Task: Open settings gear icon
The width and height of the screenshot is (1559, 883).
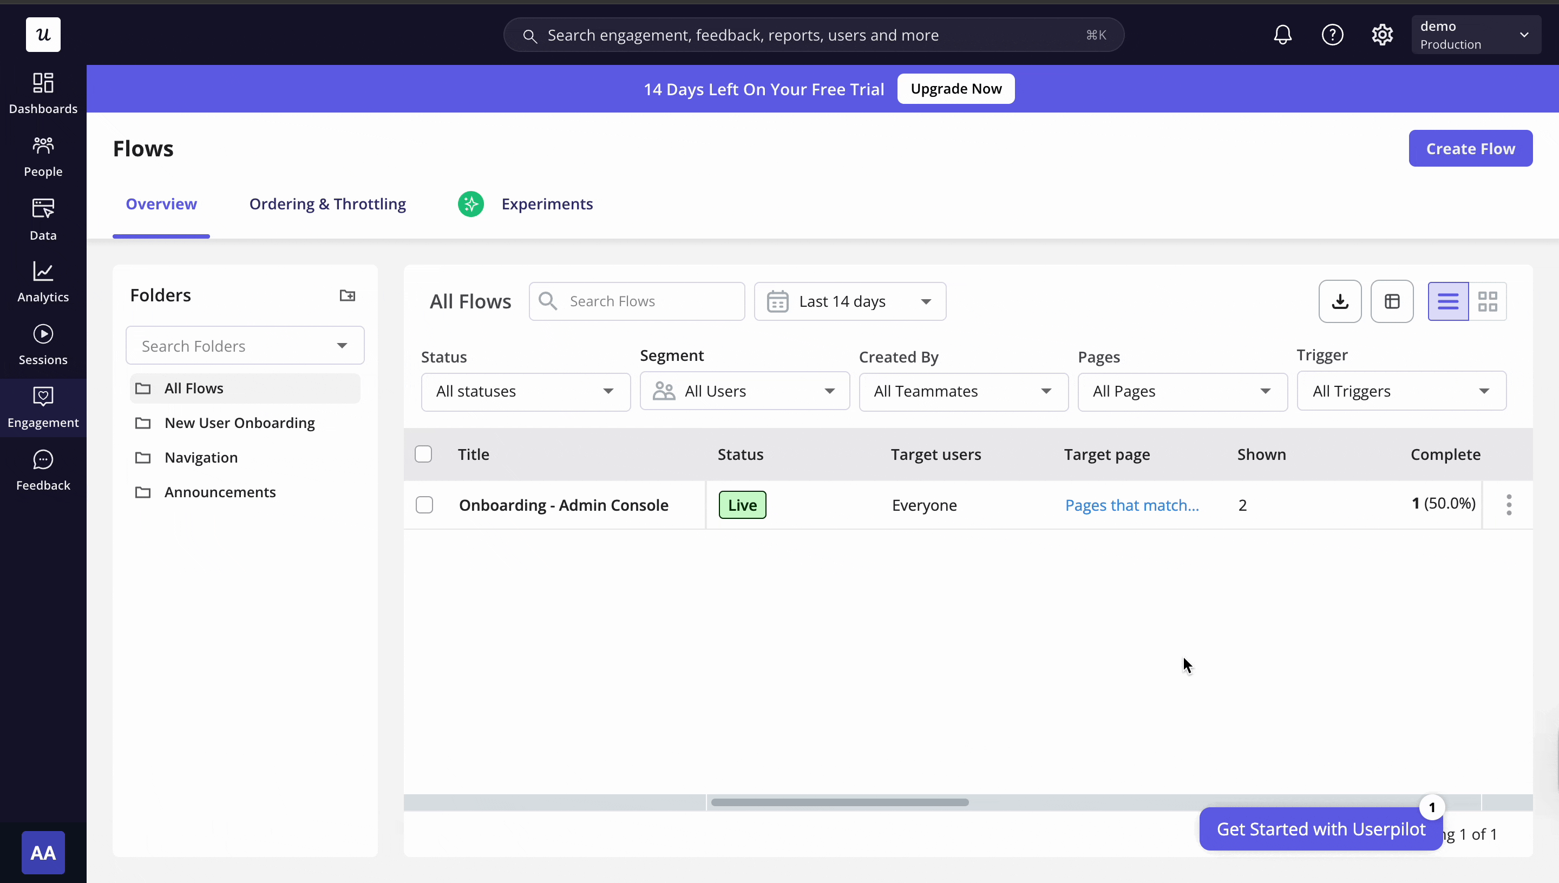Action: pyautogui.click(x=1382, y=35)
